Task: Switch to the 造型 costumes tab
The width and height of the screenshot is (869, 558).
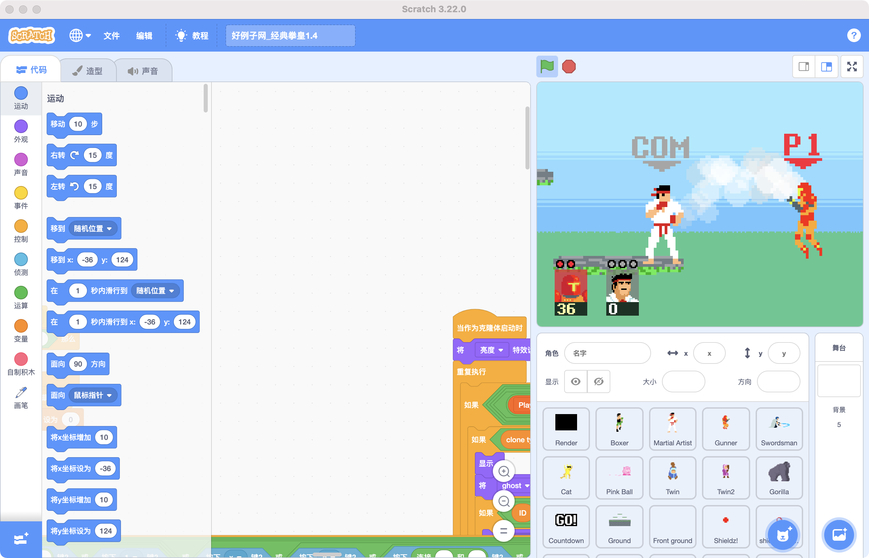Action: (x=88, y=71)
